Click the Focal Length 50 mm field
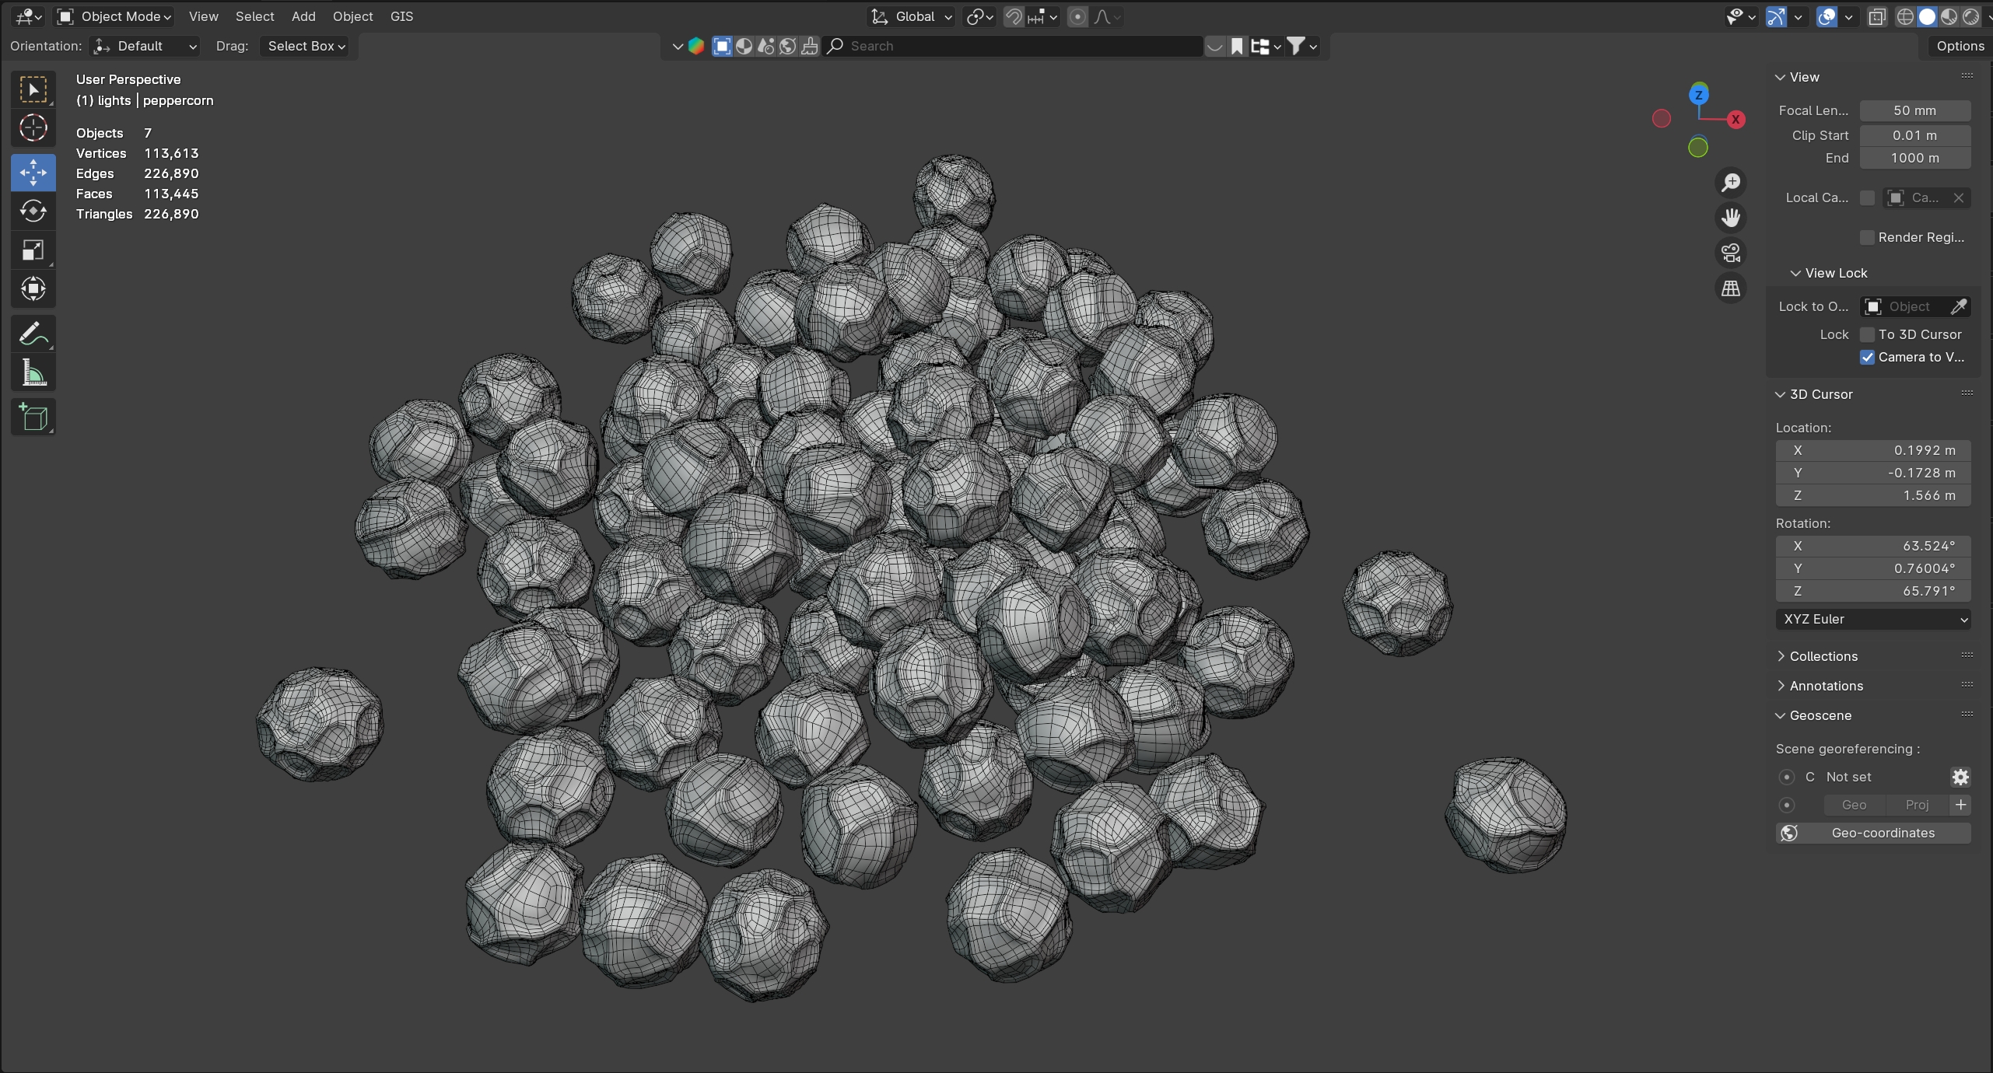 pyautogui.click(x=1914, y=110)
